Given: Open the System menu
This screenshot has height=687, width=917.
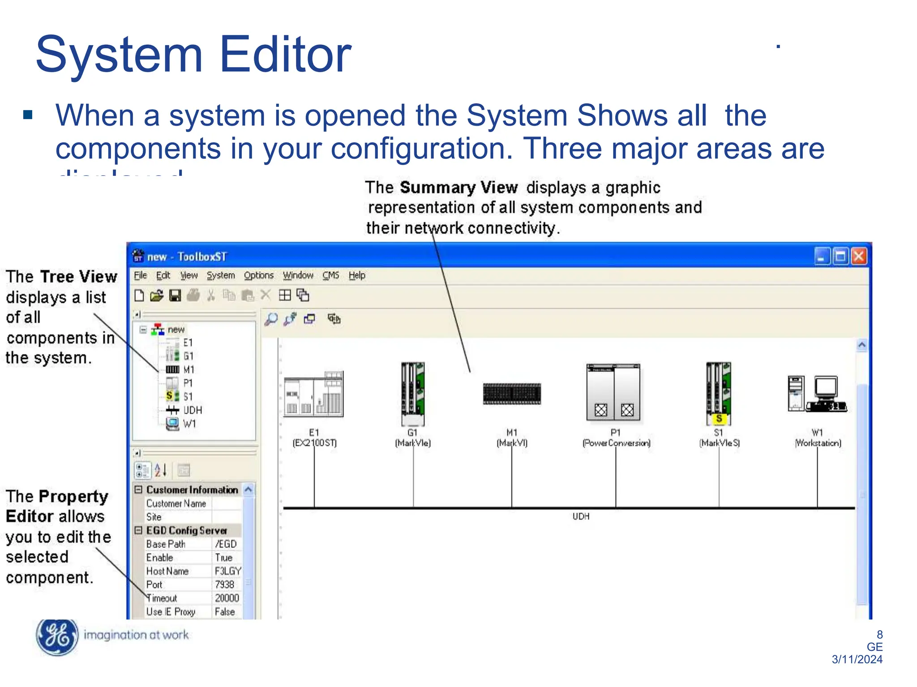Looking at the screenshot, I should point(221,276).
